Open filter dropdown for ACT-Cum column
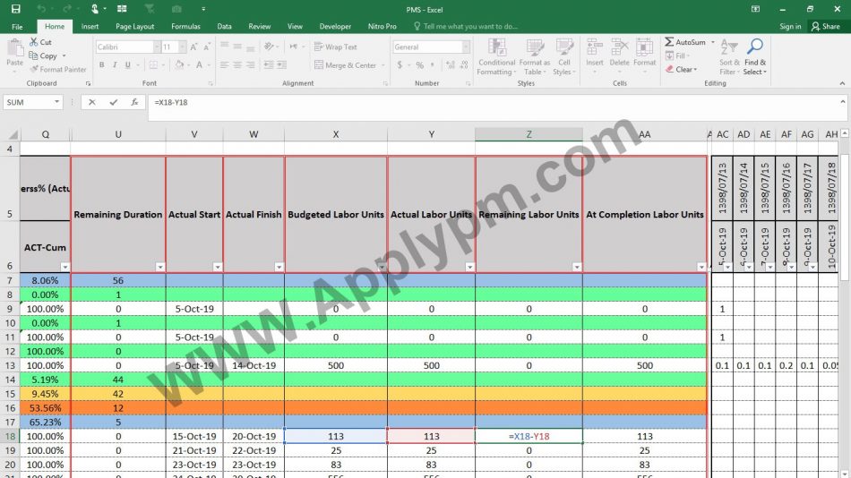This screenshot has width=851, height=478. (65, 267)
